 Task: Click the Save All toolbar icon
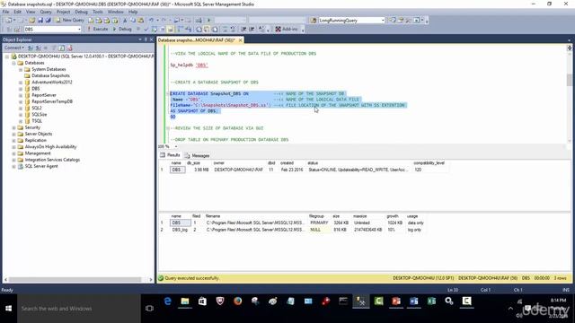click(x=48, y=20)
